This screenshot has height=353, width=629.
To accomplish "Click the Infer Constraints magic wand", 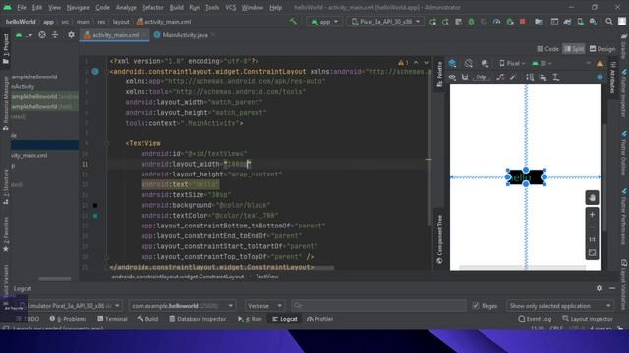I will point(513,77).
